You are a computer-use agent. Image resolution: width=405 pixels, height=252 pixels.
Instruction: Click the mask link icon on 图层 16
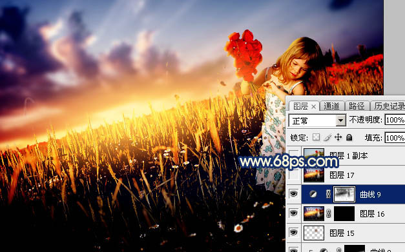[328, 213]
